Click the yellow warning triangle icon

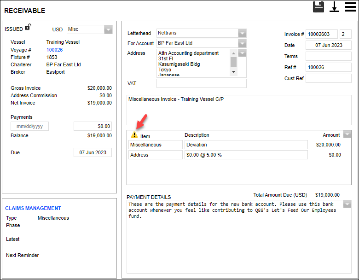click(x=134, y=135)
